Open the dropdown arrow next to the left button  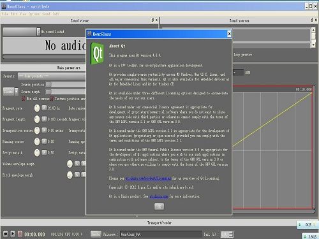point(17,92)
